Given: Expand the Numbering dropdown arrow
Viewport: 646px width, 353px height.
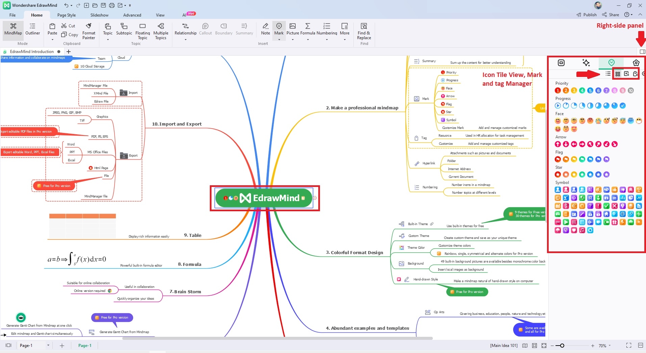Looking at the screenshot, I should pos(327,39).
